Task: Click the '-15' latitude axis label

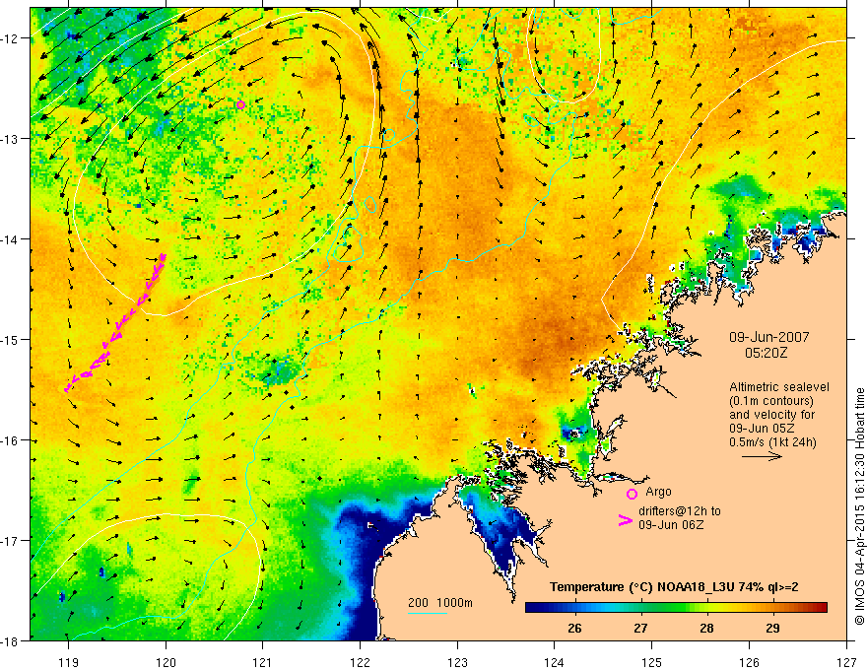Action: (x=11, y=339)
